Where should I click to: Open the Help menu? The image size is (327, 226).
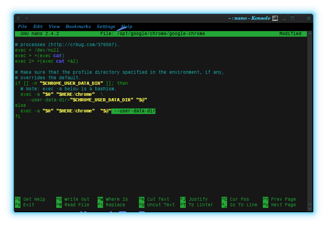[127, 26]
